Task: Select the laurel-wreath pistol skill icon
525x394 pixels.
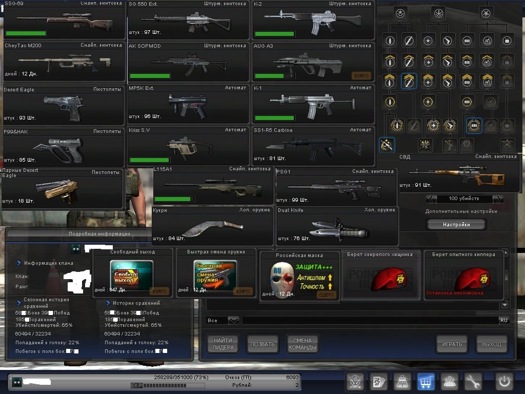Action: [x=450, y=125]
